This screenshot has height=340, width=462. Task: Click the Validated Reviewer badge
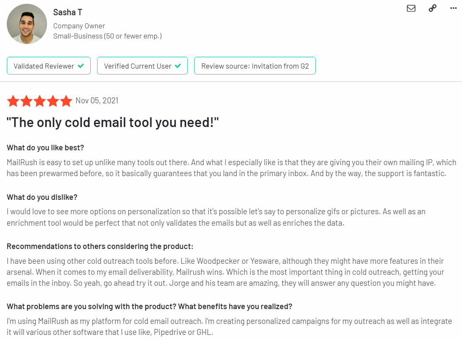coord(49,66)
